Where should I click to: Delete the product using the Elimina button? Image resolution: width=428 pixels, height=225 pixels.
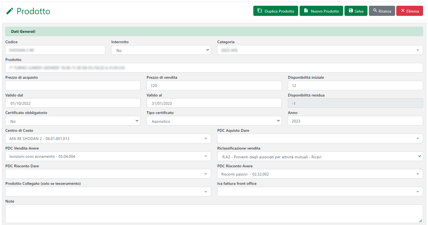click(409, 11)
